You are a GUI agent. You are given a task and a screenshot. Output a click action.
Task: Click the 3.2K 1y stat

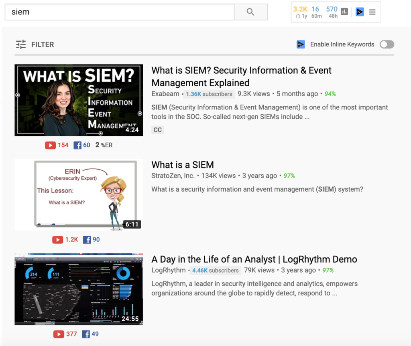click(300, 12)
